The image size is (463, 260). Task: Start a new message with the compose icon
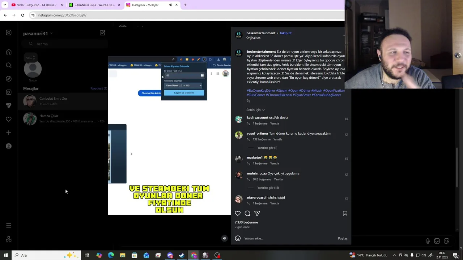(x=102, y=33)
